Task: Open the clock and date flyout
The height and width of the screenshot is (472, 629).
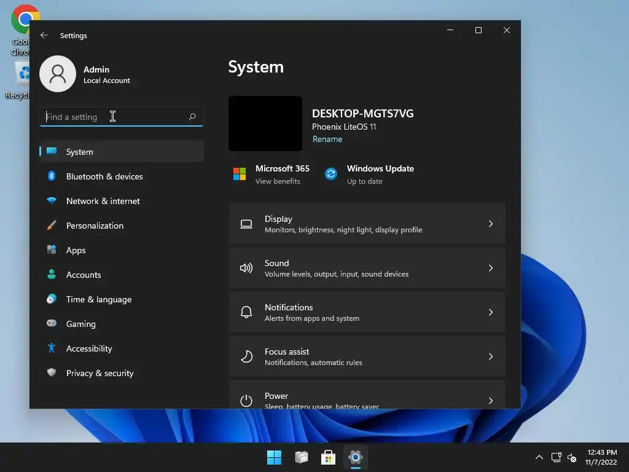Action: click(x=601, y=457)
